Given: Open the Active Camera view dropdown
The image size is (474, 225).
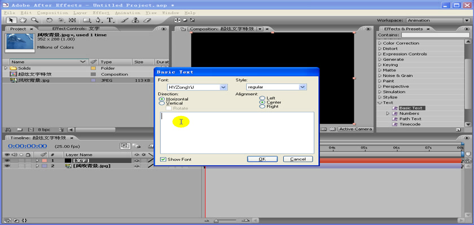Looking at the screenshot, I should [x=355, y=129].
